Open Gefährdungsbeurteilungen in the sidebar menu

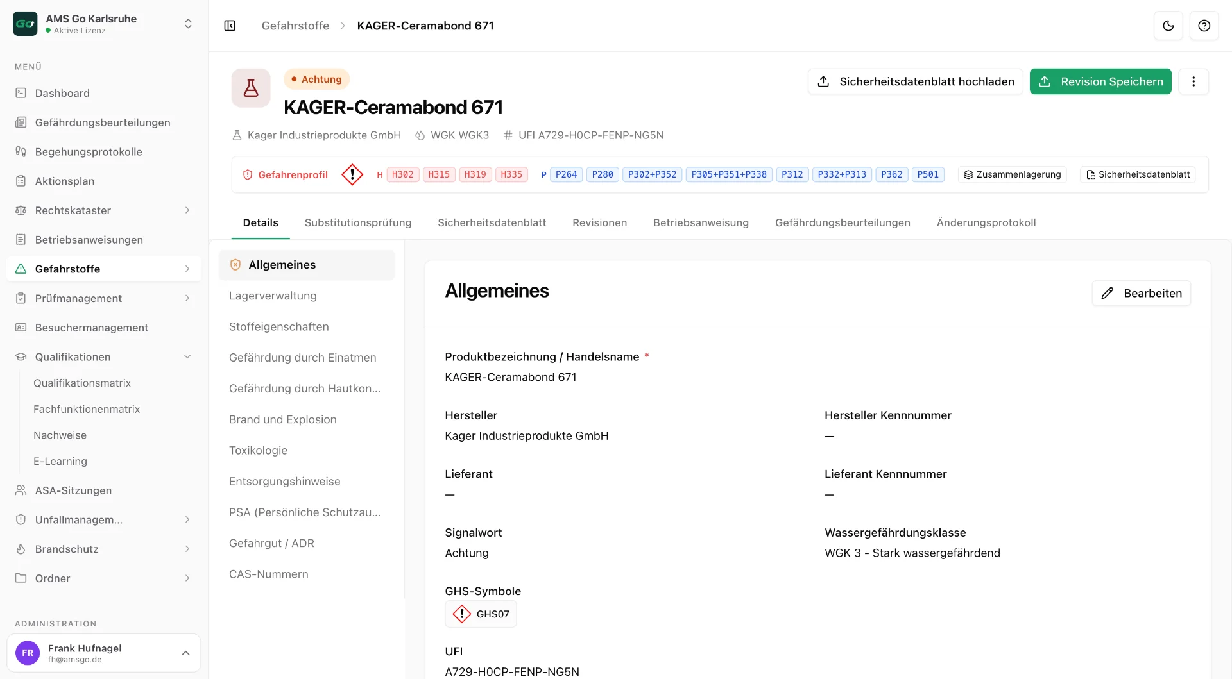click(104, 122)
